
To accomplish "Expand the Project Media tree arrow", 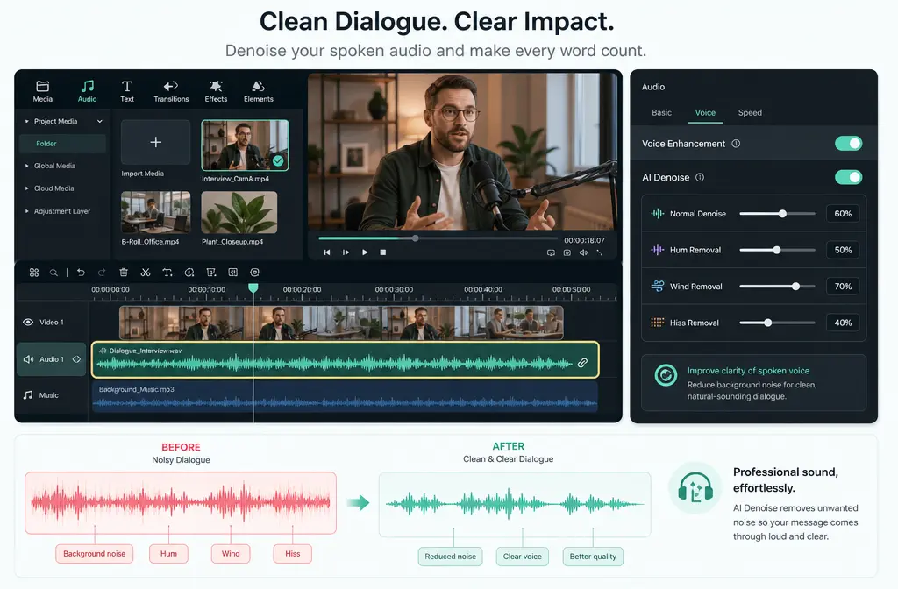I will pyautogui.click(x=27, y=121).
